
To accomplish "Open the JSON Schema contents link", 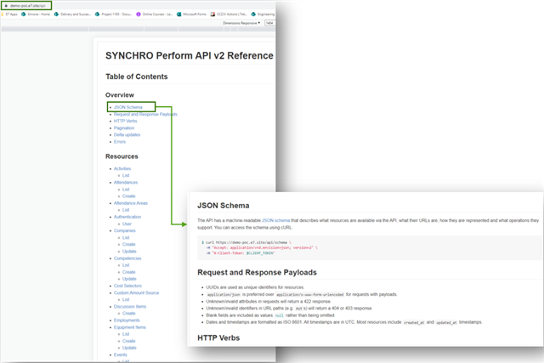I will (128, 107).
